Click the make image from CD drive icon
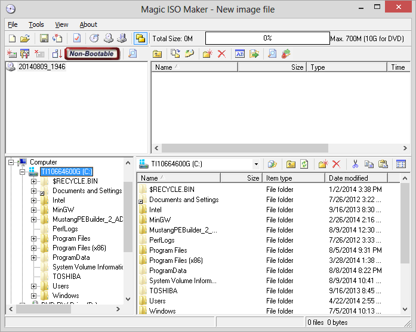This screenshot has width=416, height=332. pos(108,39)
